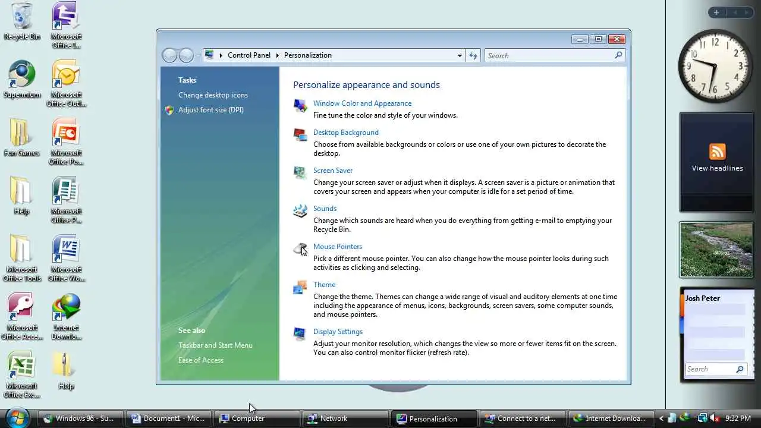Click the Control Panel breadcrumb segment
Screen dimensions: 761x428
(249, 55)
